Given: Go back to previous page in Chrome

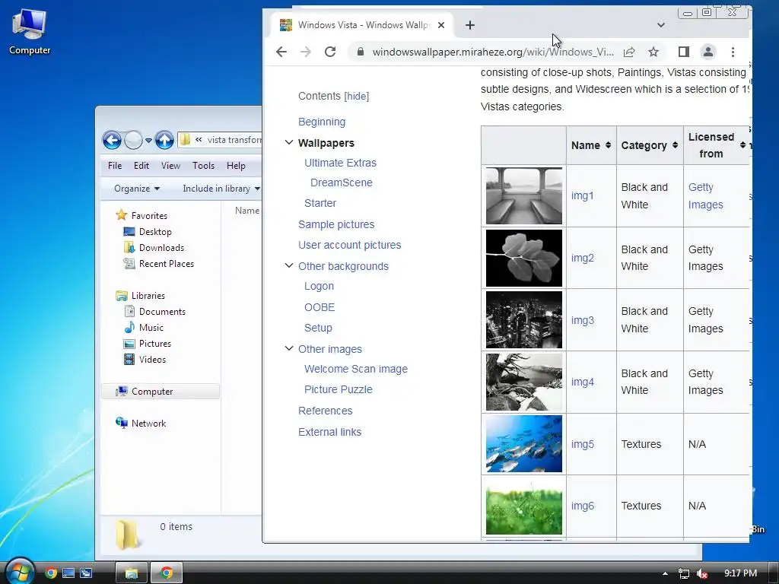Looking at the screenshot, I should point(281,52).
